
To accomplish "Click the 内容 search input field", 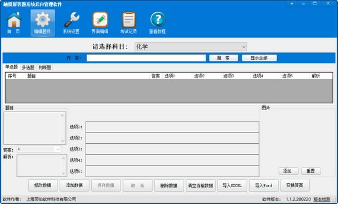I will click(x=146, y=58).
